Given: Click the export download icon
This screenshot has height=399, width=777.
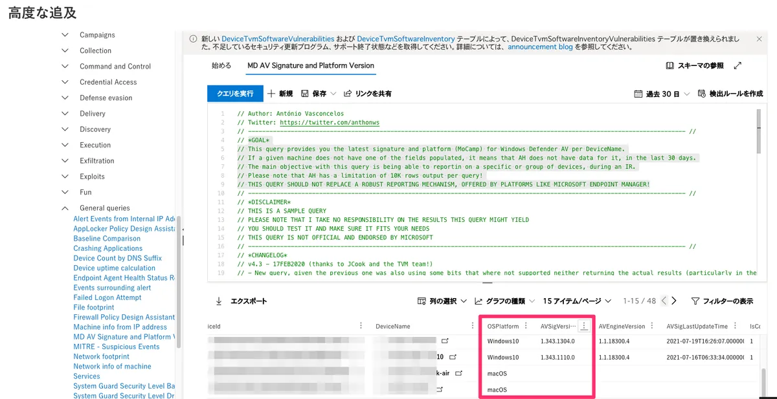Looking at the screenshot, I should point(219,301).
